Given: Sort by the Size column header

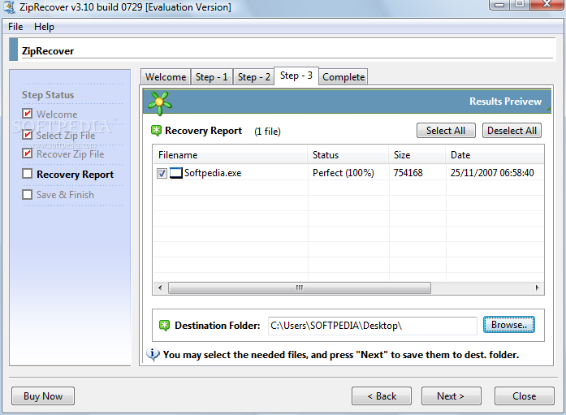Looking at the screenshot, I should pyautogui.click(x=417, y=155).
